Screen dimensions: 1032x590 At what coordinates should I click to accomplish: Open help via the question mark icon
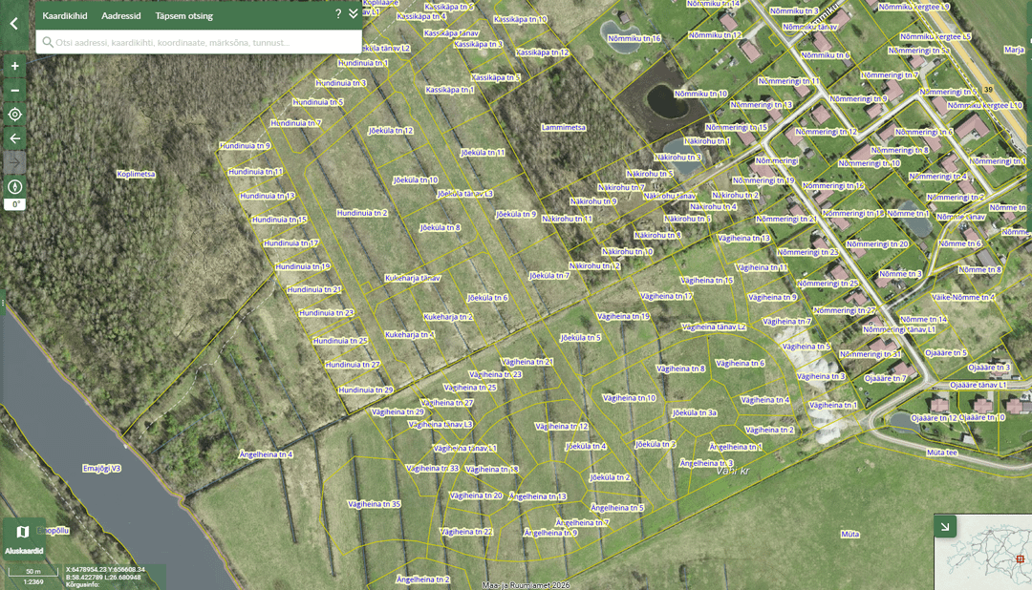pyautogui.click(x=338, y=15)
